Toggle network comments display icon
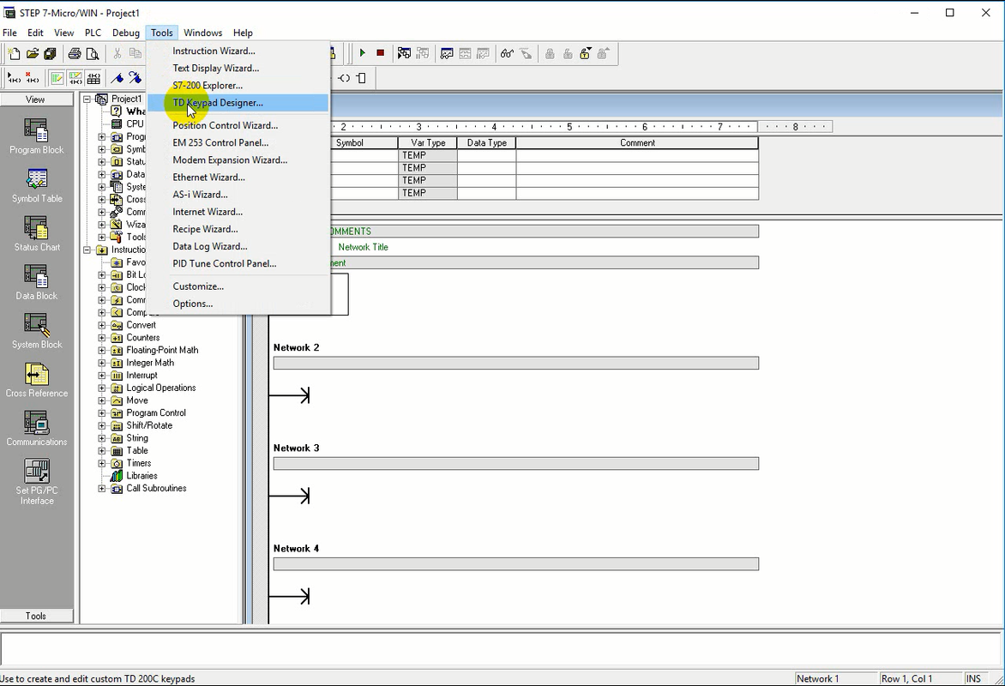Screen dimensions: 1005x686 pyautogui.click(x=75, y=78)
